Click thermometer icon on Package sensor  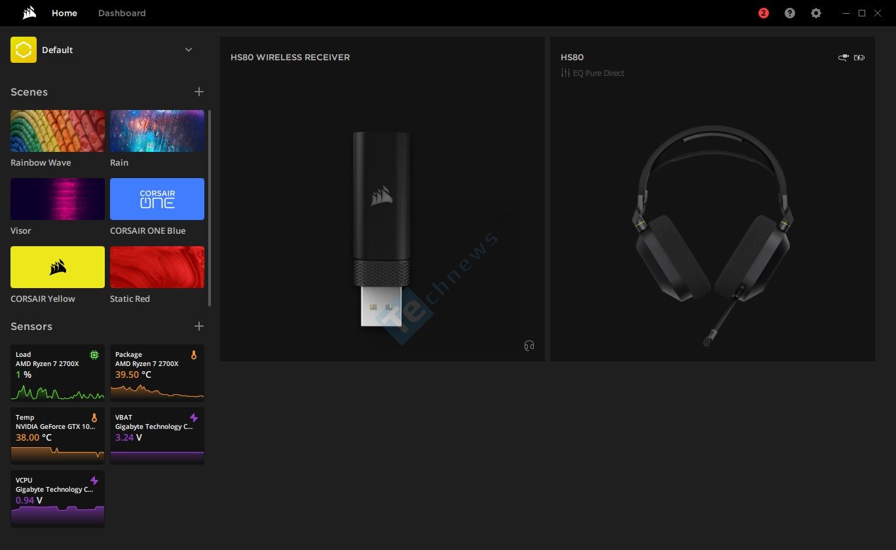[194, 355]
